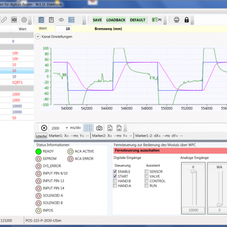Click the second file import icon
This screenshot has width=227, height=227.
(119, 128)
